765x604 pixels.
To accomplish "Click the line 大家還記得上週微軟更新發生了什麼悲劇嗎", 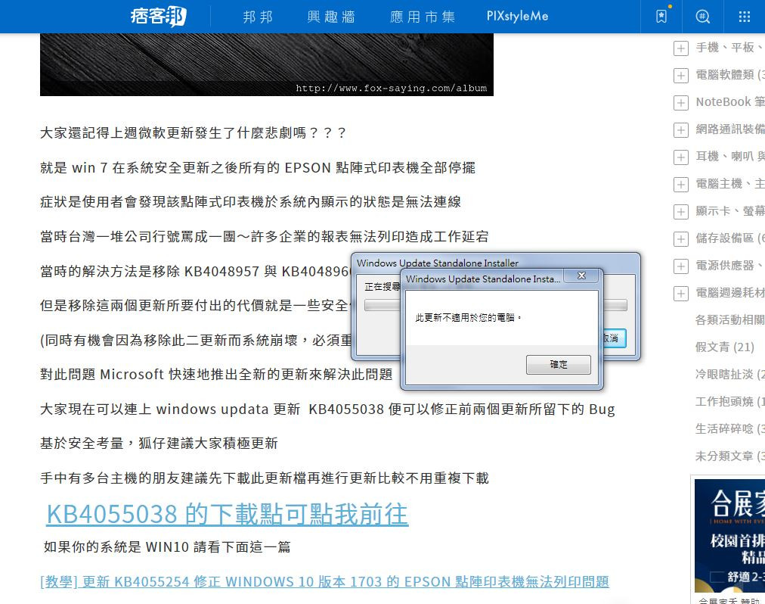I will (194, 133).
